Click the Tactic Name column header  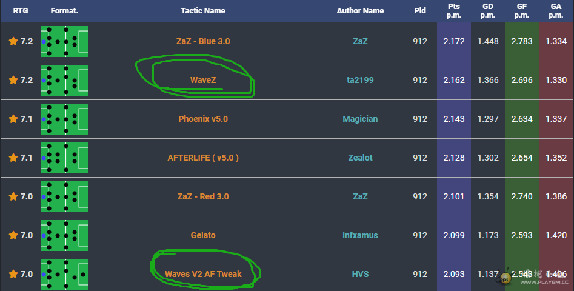coord(202,11)
